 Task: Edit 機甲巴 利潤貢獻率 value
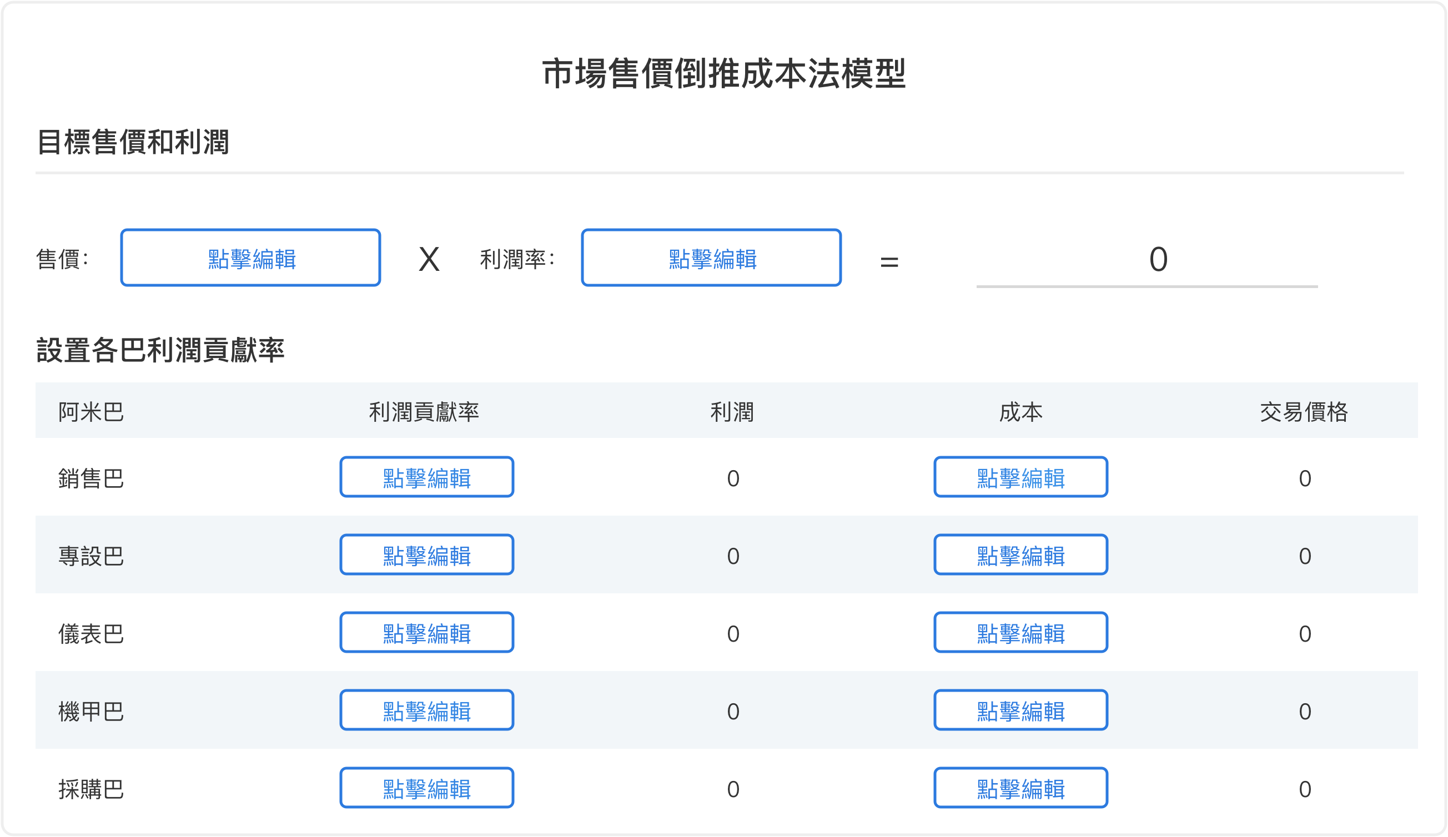tap(427, 710)
